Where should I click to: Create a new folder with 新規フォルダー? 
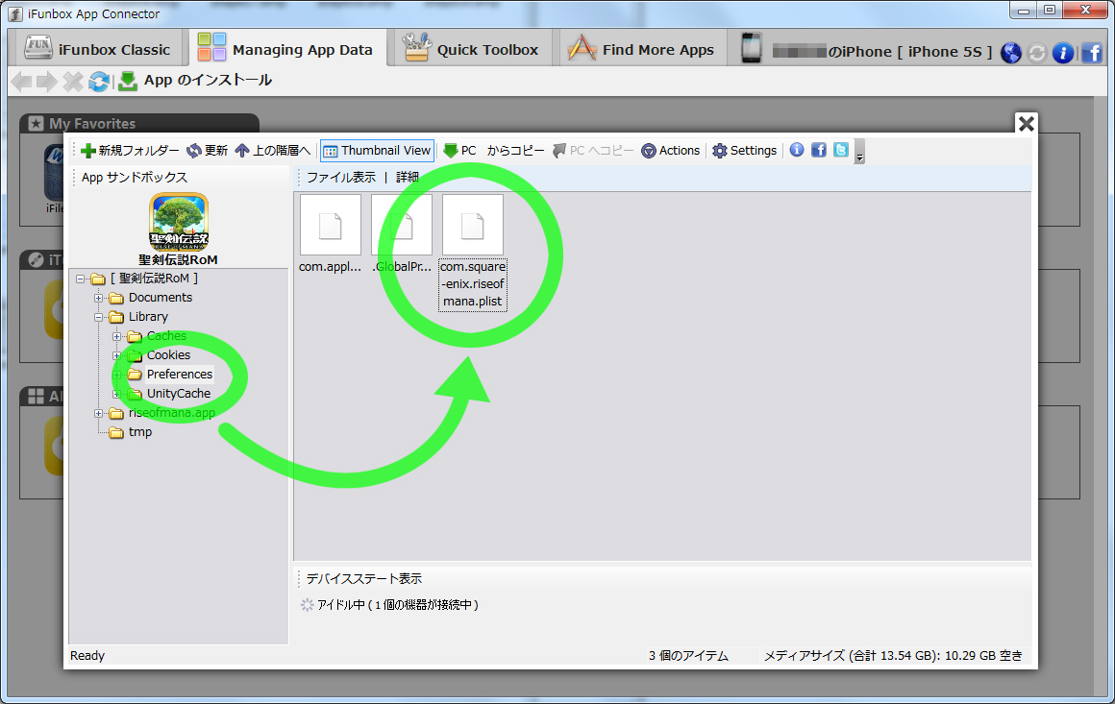pos(130,151)
